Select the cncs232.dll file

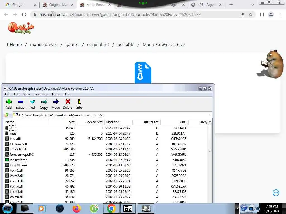click(105, 149)
